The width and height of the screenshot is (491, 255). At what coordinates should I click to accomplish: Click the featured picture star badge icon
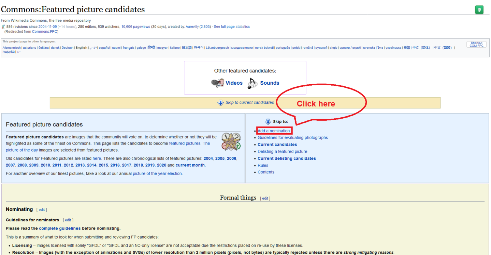pos(231,142)
